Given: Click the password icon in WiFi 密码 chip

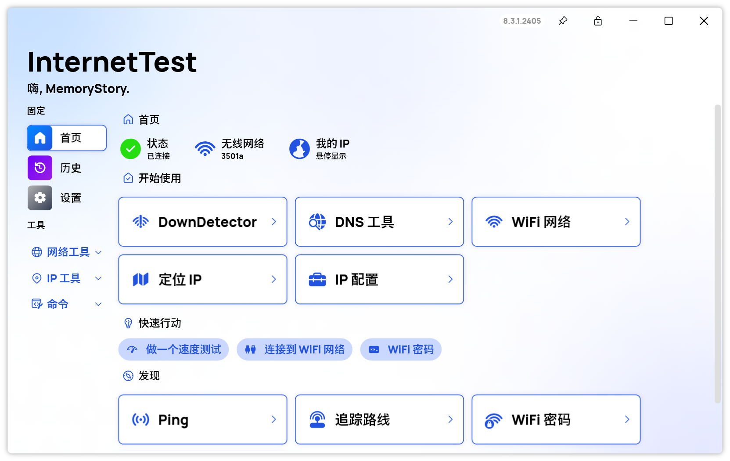Looking at the screenshot, I should [x=374, y=349].
